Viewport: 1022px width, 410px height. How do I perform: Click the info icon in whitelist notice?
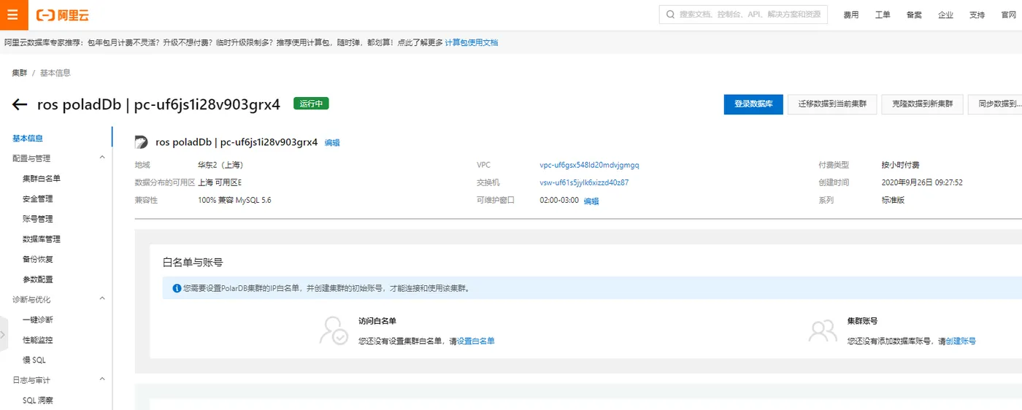tap(176, 288)
